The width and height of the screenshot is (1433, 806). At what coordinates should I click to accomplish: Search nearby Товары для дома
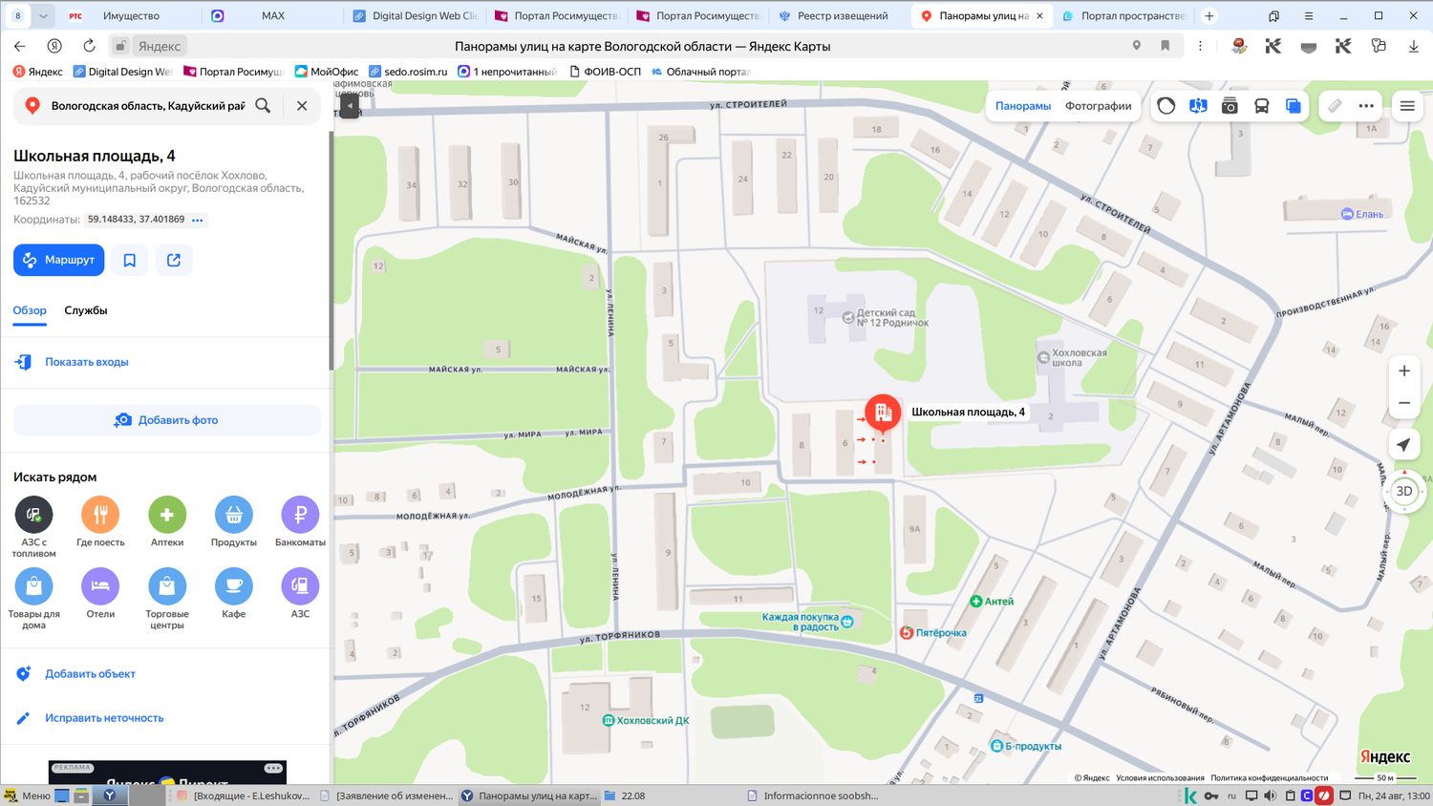click(x=34, y=599)
